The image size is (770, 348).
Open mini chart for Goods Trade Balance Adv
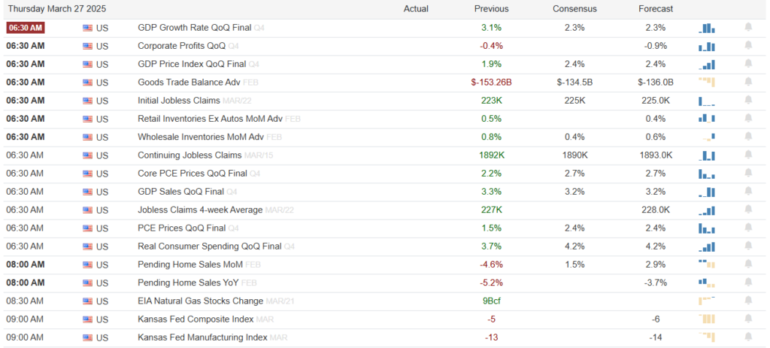tap(707, 83)
